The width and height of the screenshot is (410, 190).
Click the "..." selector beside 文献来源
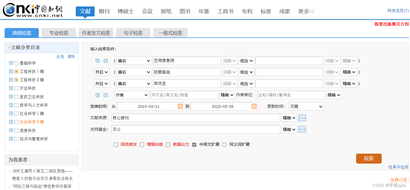[x=302, y=118]
